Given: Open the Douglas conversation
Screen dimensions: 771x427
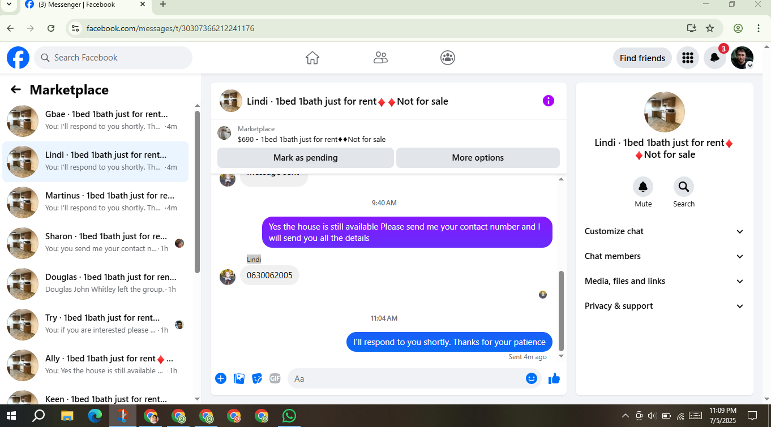Looking at the screenshot, I should 95,283.
